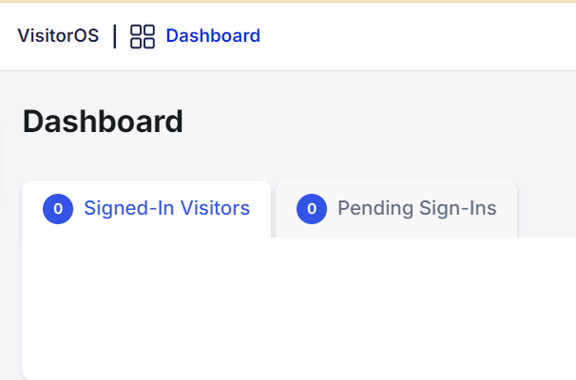
Task: Select the zero badge on Pending Sign-Ins
Action: [312, 209]
